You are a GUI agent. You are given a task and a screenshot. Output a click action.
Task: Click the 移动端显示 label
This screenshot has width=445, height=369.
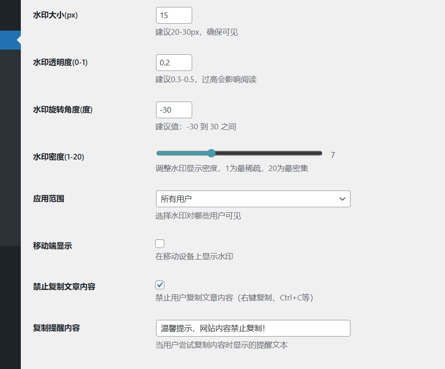click(x=52, y=246)
